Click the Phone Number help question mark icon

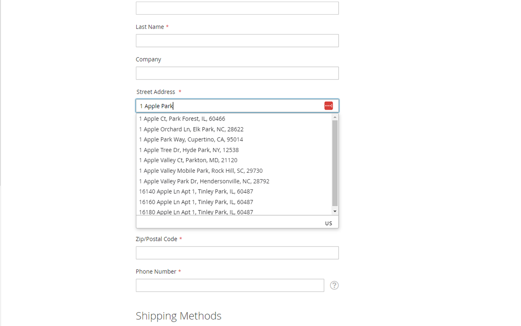334,285
